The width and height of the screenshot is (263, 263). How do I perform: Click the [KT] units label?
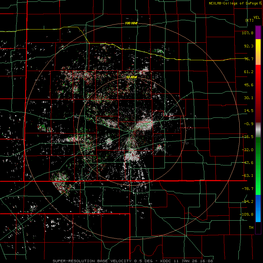tap(249, 20)
